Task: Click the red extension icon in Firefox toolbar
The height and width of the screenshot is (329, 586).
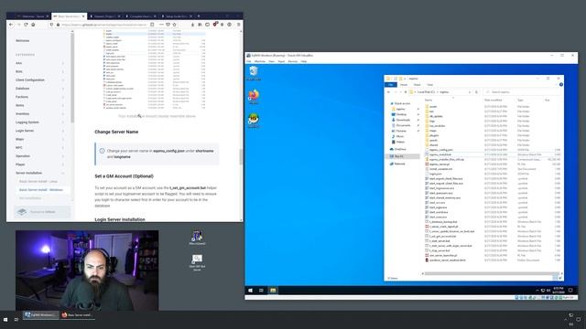Action: coord(215,25)
